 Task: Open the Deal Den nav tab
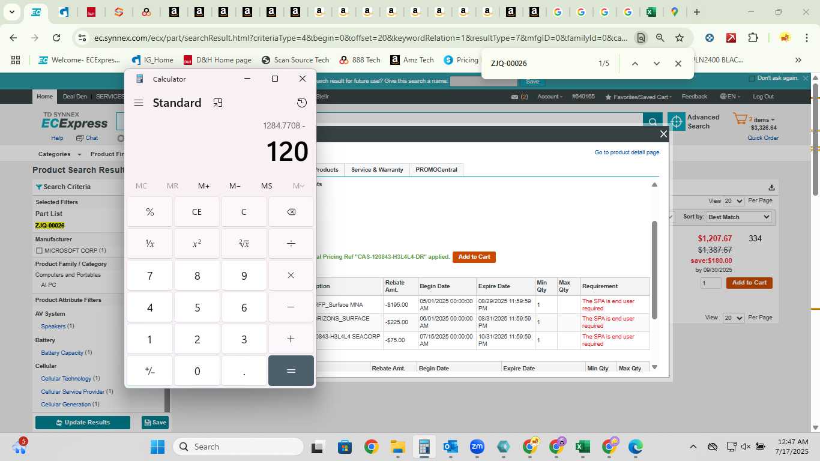(x=75, y=97)
